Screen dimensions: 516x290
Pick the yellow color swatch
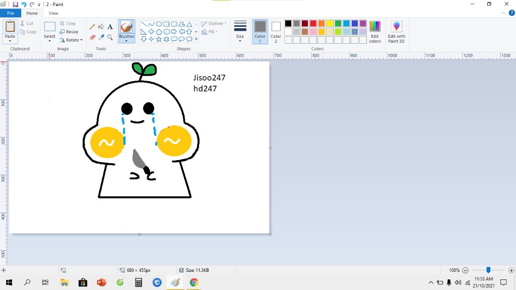[x=330, y=23]
